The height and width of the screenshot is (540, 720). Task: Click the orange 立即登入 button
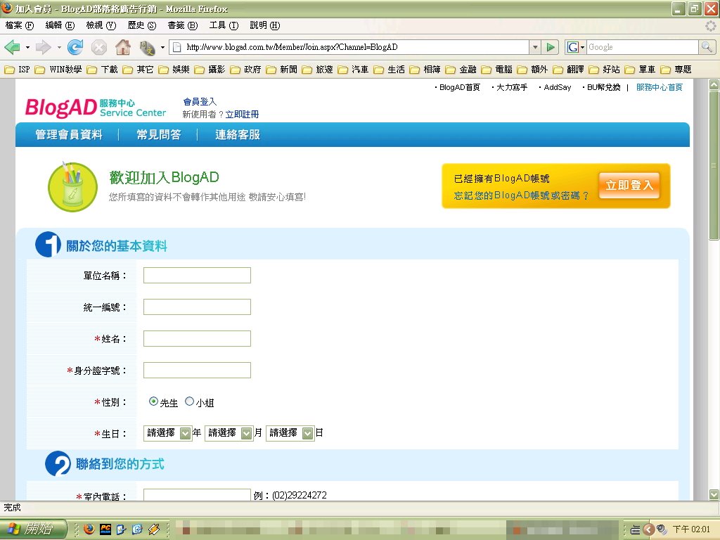coord(629,185)
